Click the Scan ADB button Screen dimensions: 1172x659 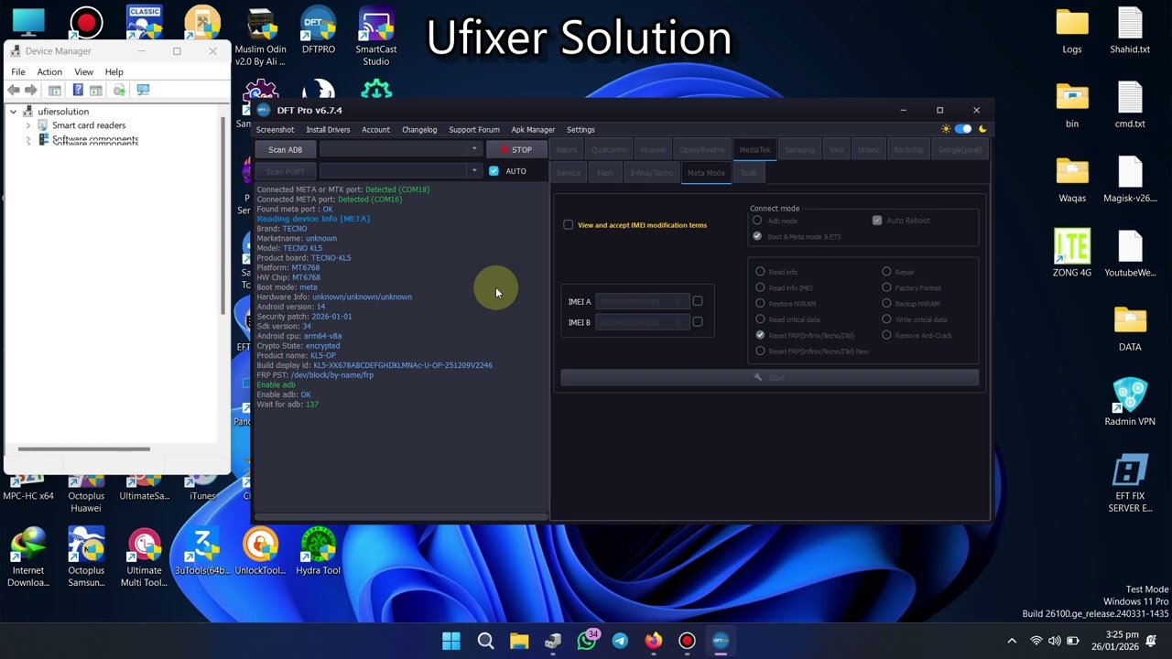pyautogui.click(x=285, y=150)
